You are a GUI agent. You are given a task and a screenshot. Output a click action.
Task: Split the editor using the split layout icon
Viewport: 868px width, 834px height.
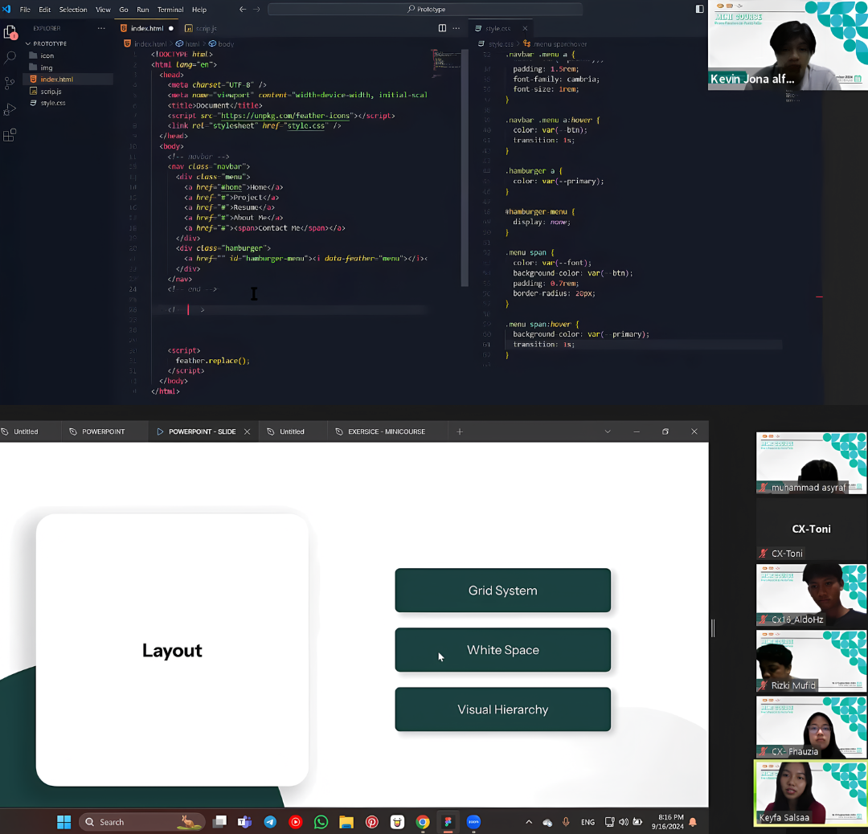coord(442,27)
